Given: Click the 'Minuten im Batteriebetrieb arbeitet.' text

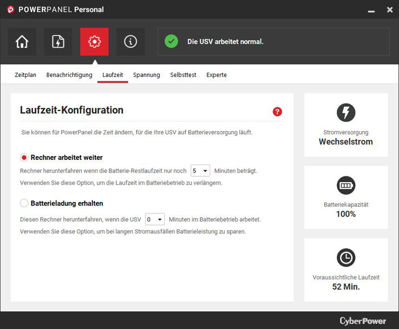Looking at the screenshot, I should (x=215, y=219).
